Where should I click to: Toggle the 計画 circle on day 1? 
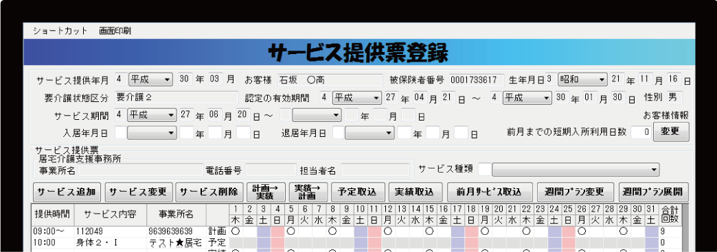pyautogui.click(x=236, y=231)
